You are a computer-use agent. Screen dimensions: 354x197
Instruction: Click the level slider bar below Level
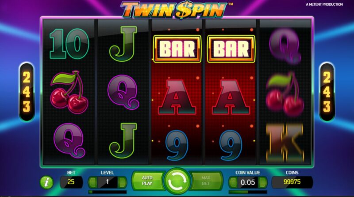point(108,192)
